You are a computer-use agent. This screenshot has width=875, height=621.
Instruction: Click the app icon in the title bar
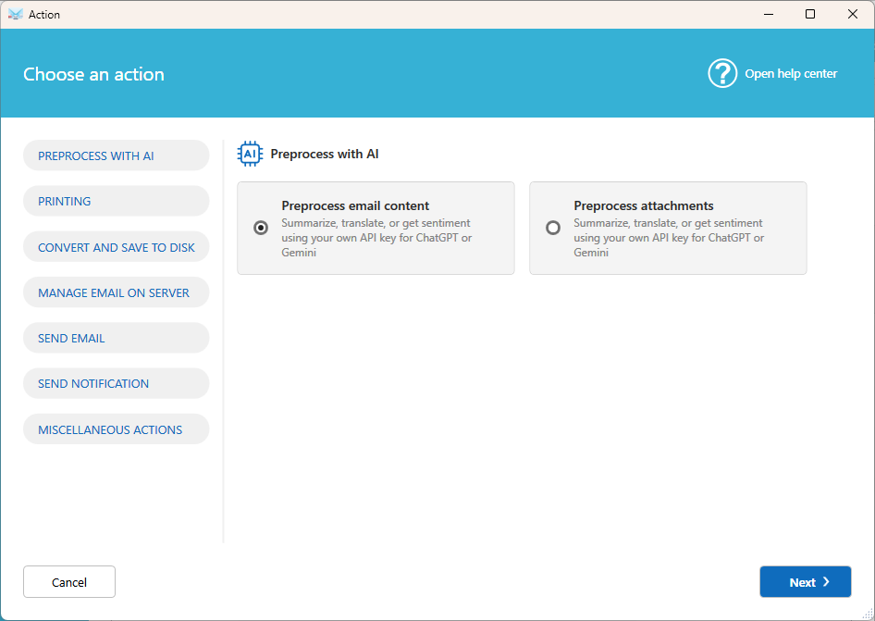[x=15, y=15]
